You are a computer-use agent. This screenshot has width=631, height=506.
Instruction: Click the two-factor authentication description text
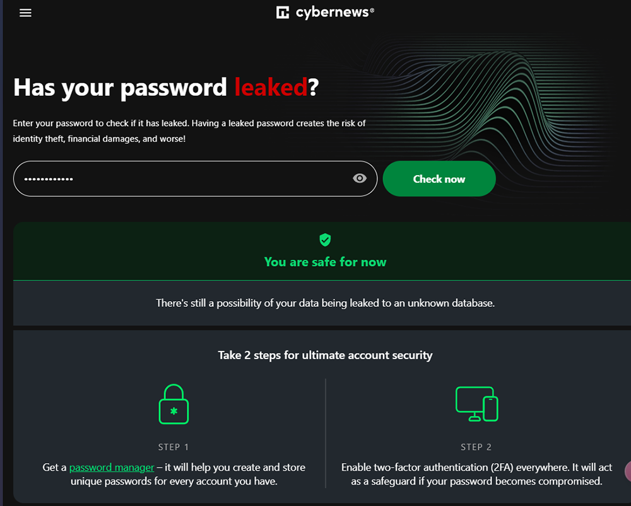[476, 474]
